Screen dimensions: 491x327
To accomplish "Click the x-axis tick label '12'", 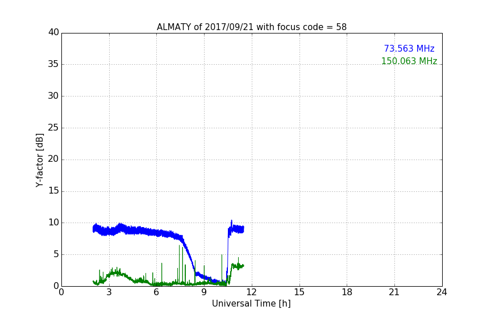I will pyautogui.click(x=252, y=292).
